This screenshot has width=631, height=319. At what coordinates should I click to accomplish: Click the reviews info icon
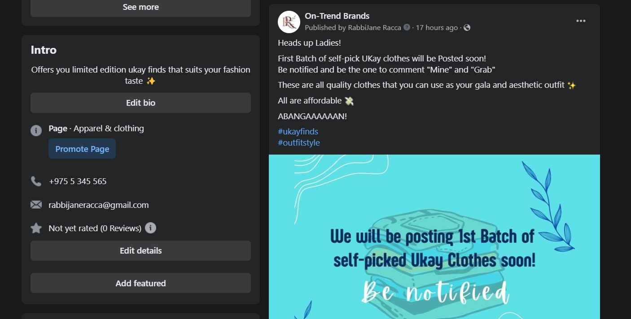[x=151, y=228]
